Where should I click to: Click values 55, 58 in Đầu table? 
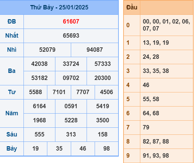151,99
